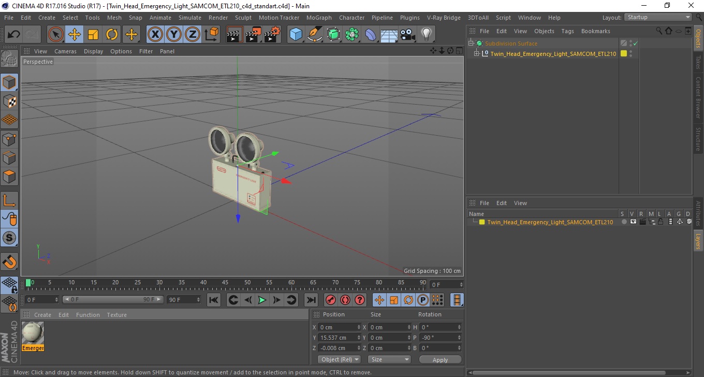Toggle X axis lock
The height and width of the screenshot is (377, 704).
pos(155,35)
